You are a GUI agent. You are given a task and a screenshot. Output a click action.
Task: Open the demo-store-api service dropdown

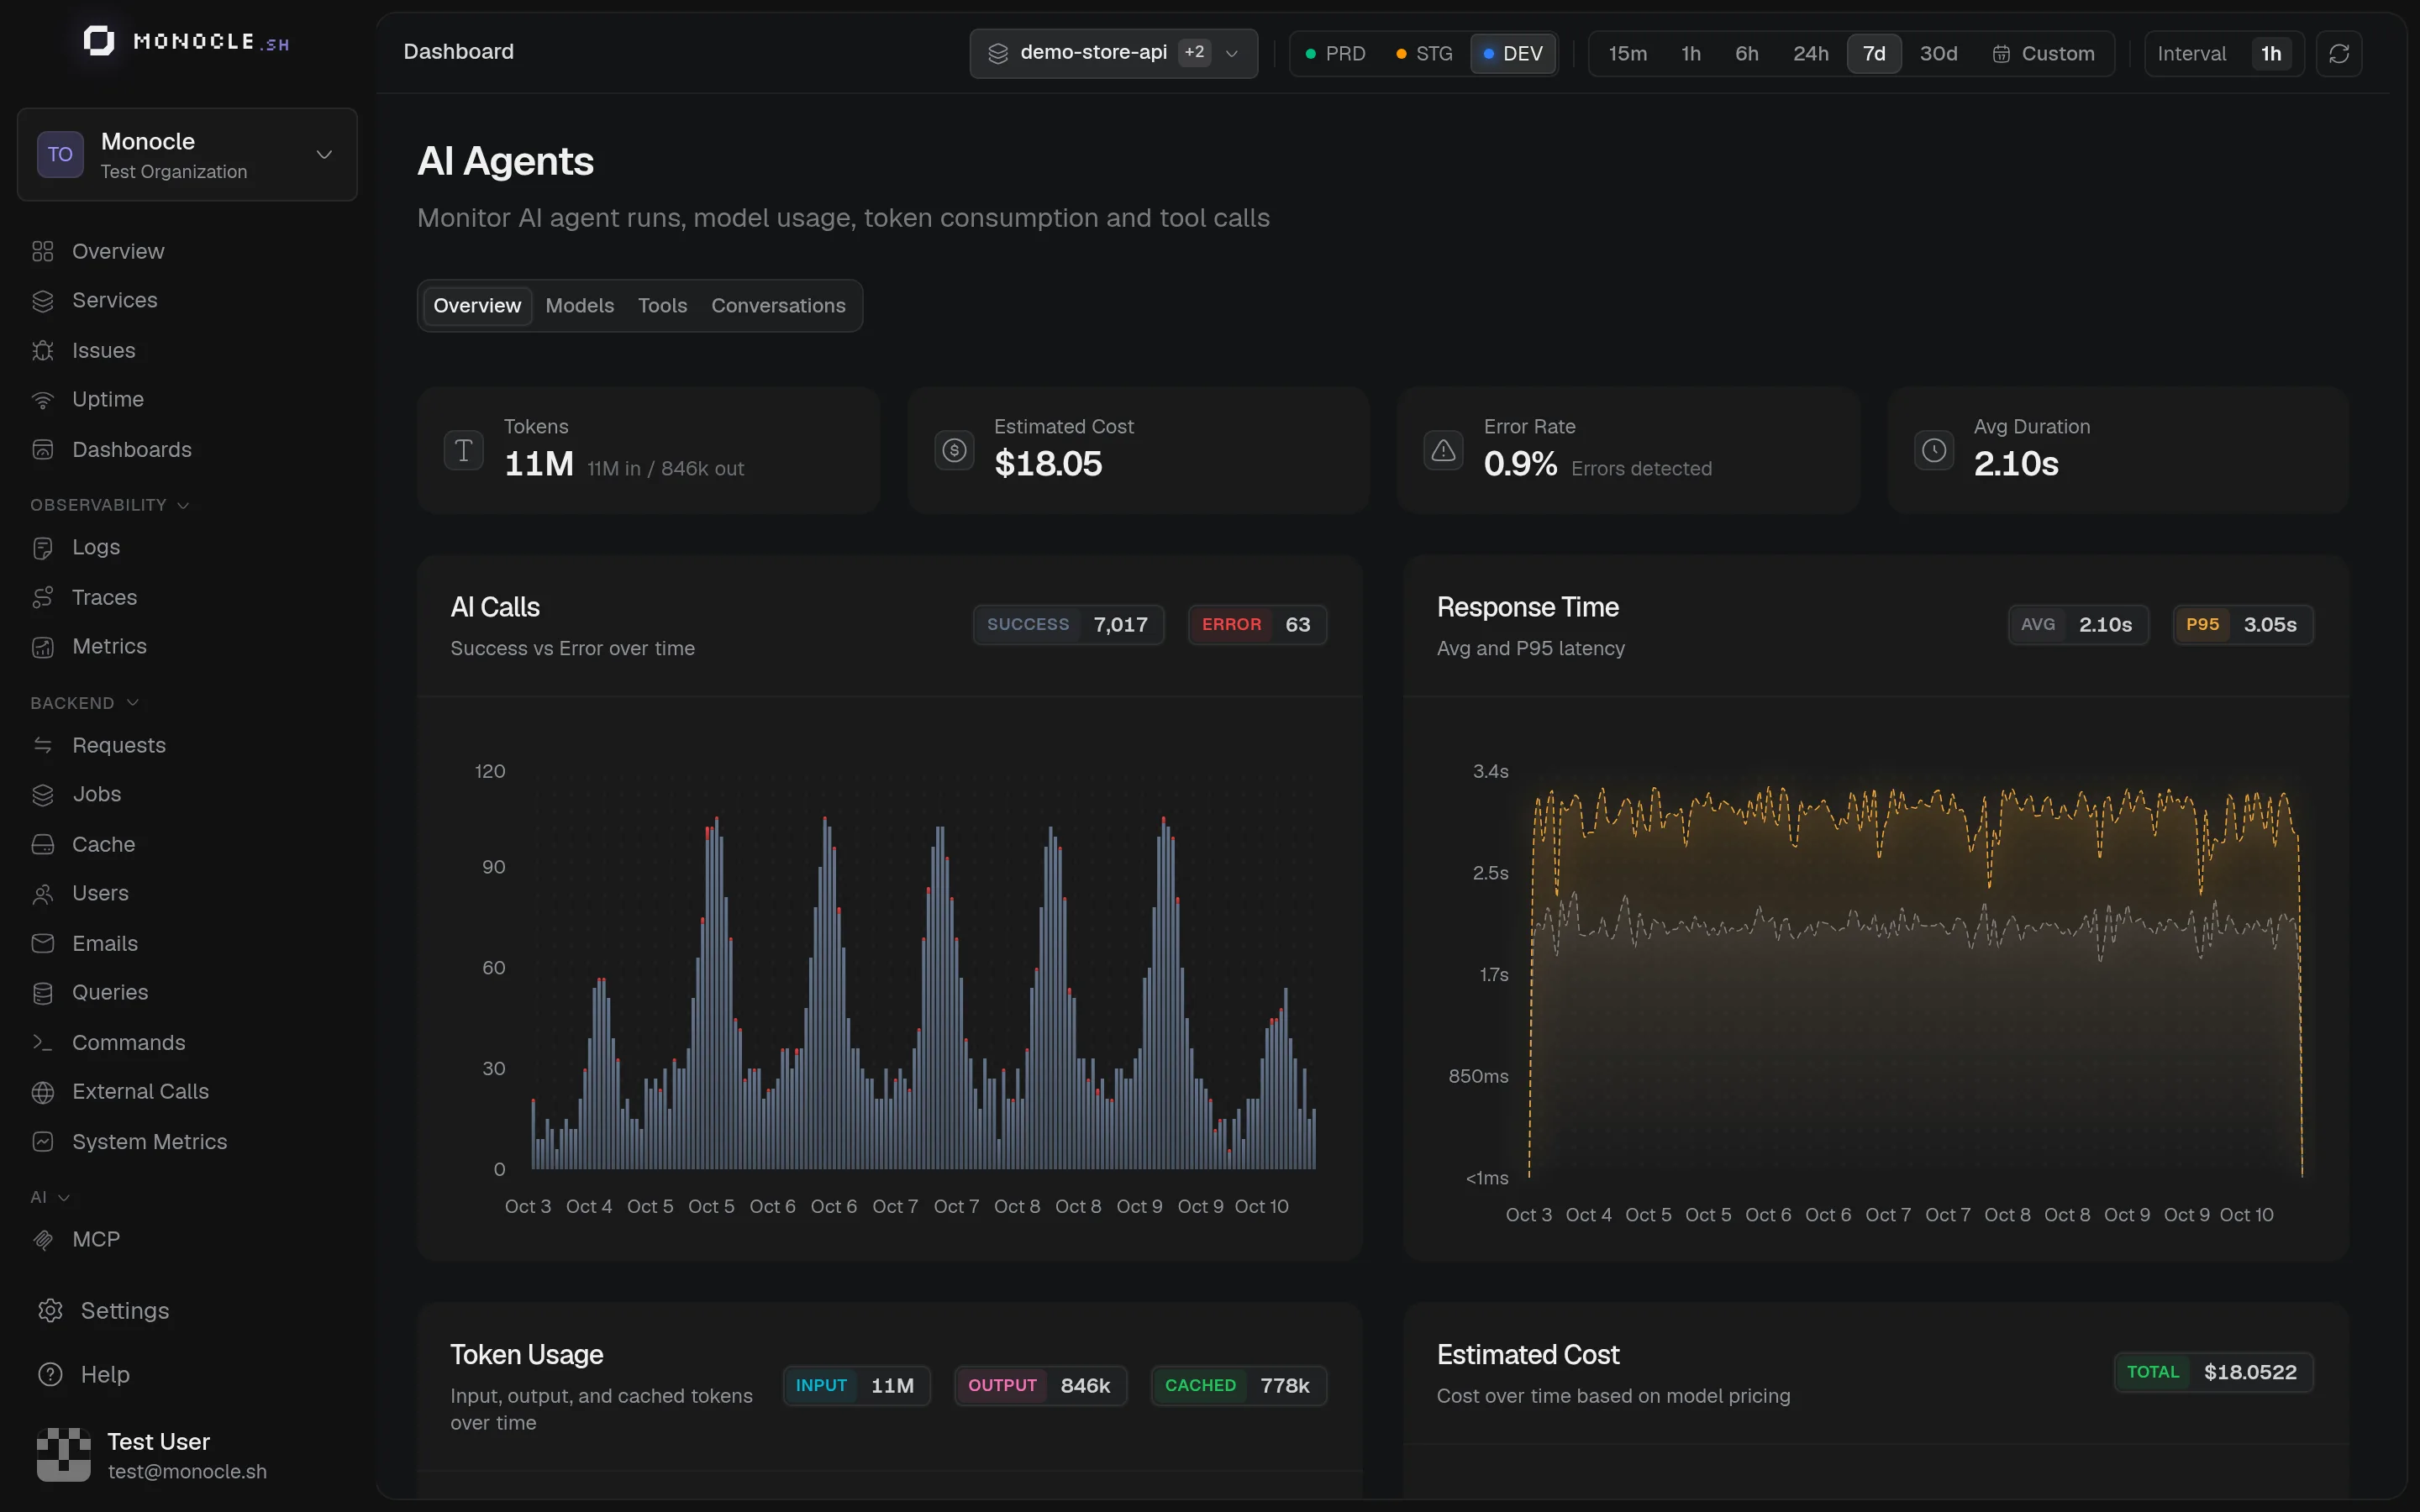click(x=1113, y=53)
